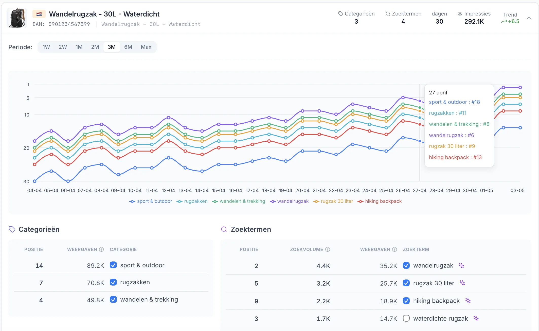Screen dimensions: 539x331
Task: Select the 6M period tab
Action: tap(128, 47)
